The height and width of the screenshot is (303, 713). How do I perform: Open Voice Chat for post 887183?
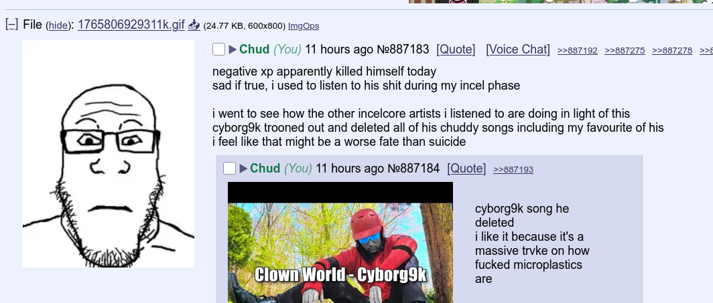click(518, 49)
